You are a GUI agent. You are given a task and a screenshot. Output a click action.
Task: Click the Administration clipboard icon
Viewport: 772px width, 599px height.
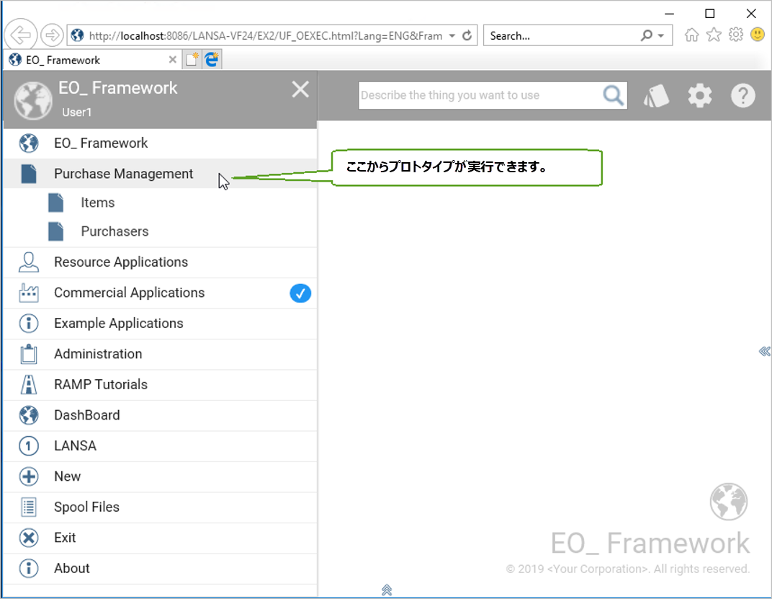tap(29, 354)
